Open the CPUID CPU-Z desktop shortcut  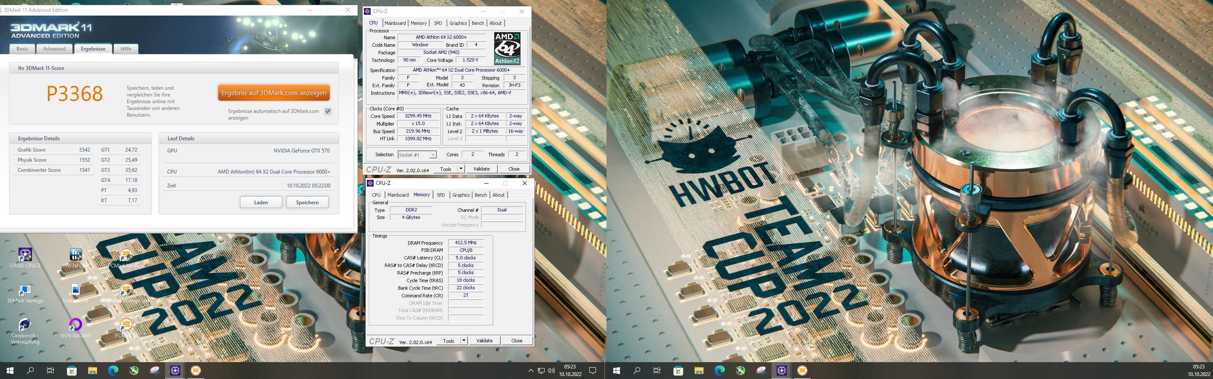coord(25,258)
